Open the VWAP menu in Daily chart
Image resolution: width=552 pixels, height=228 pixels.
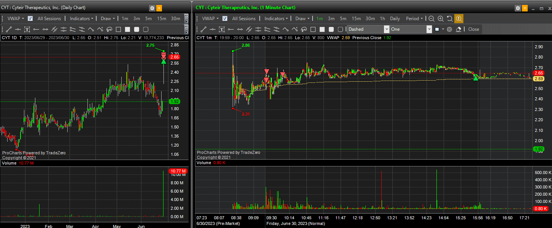point(16,19)
